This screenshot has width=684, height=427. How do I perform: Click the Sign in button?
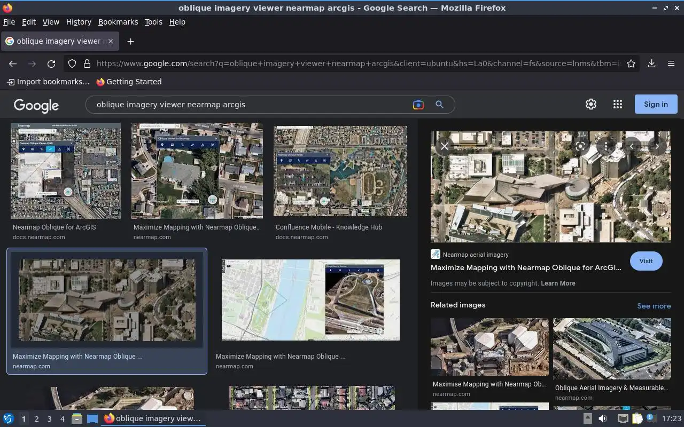pyautogui.click(x=656, y=104)
